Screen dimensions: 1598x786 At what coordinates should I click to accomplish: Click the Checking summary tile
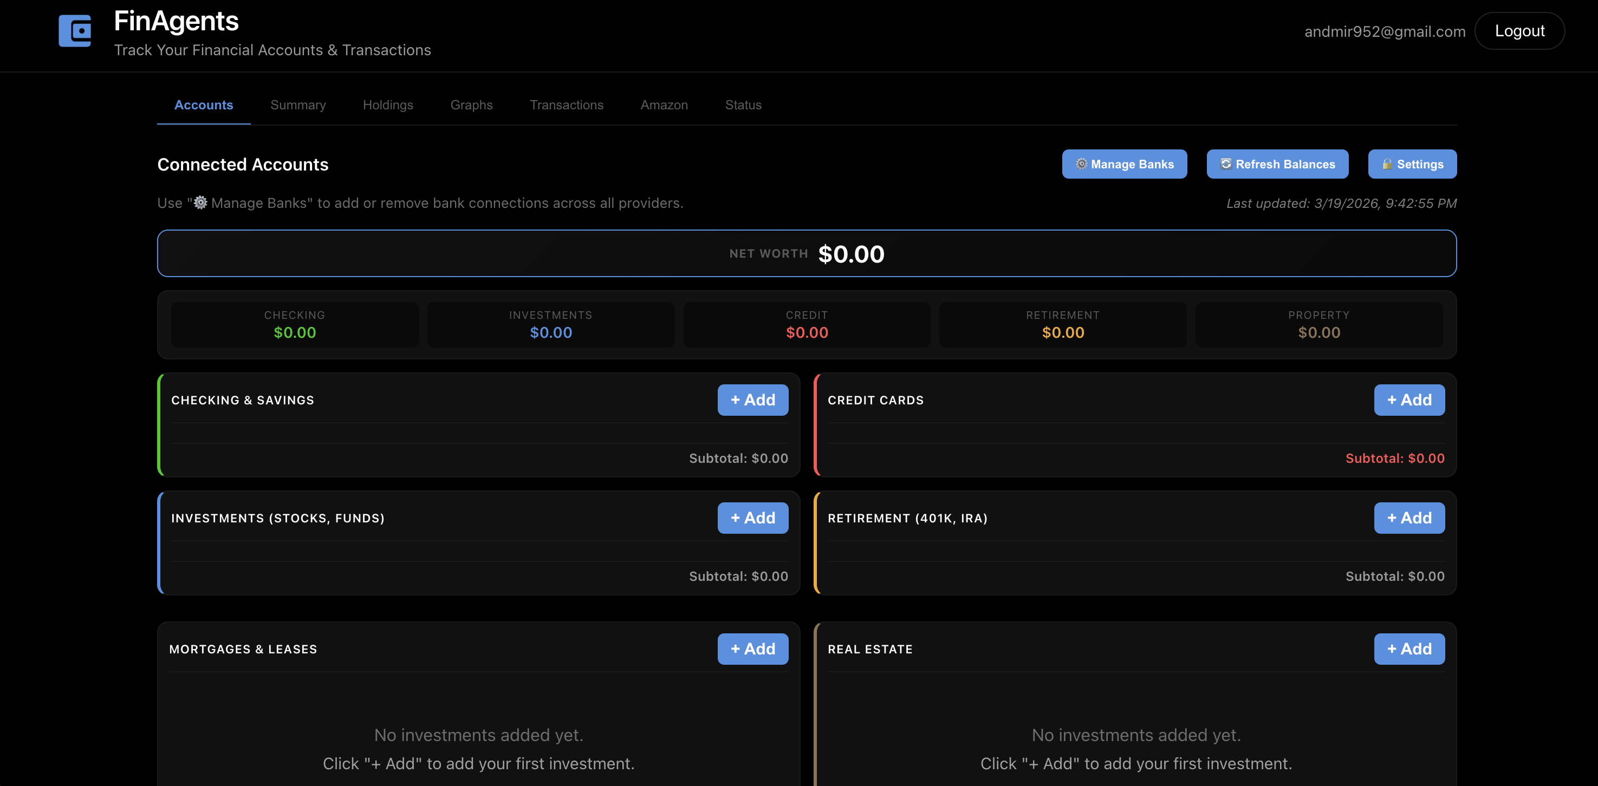click(295, 324)
